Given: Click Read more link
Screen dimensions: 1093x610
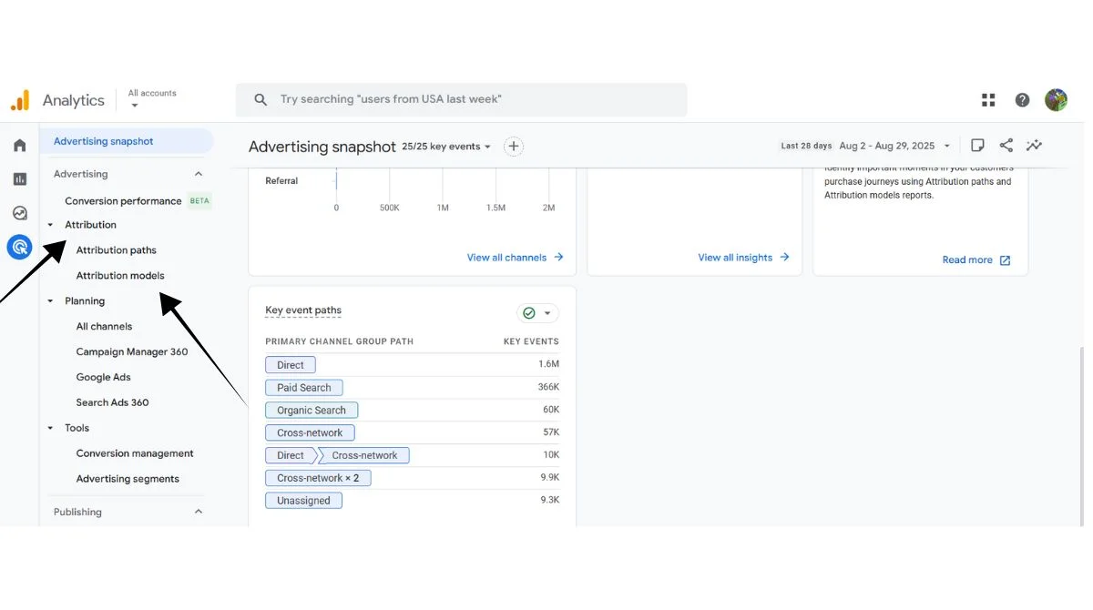Looking at the screenshot, I should coord(976,260).
